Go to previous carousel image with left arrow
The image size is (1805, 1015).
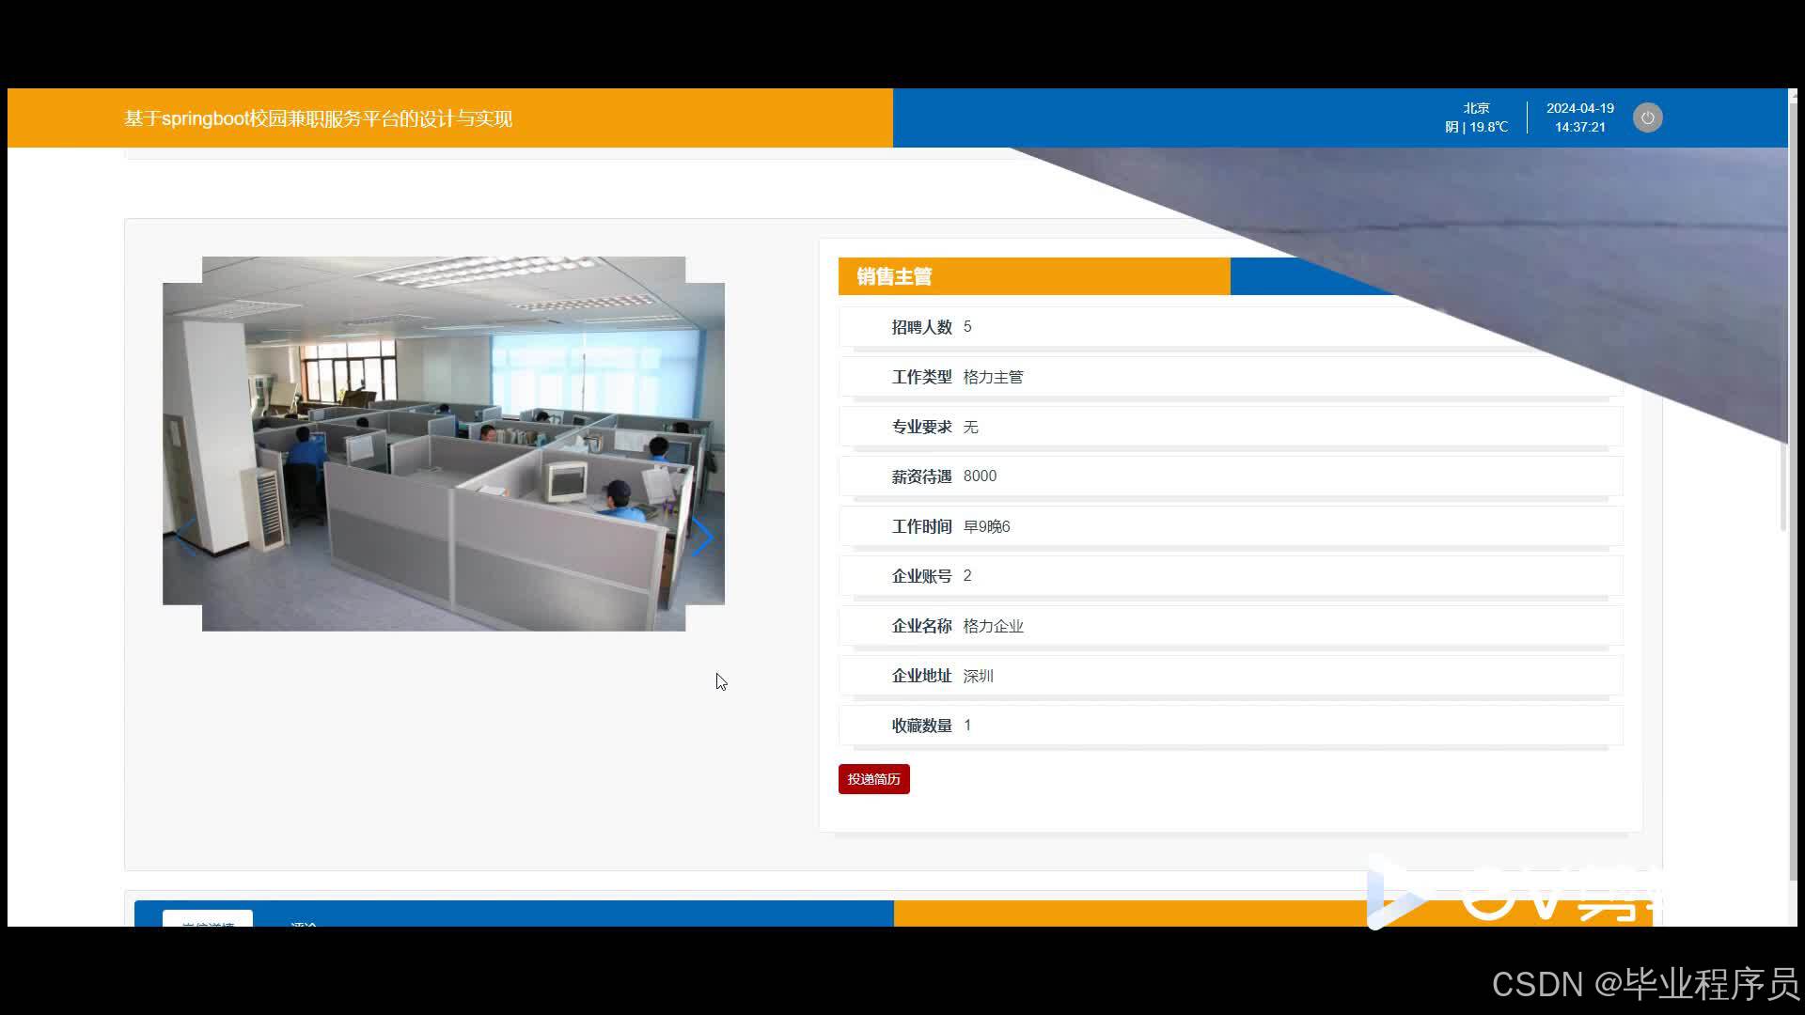point(186,537)
